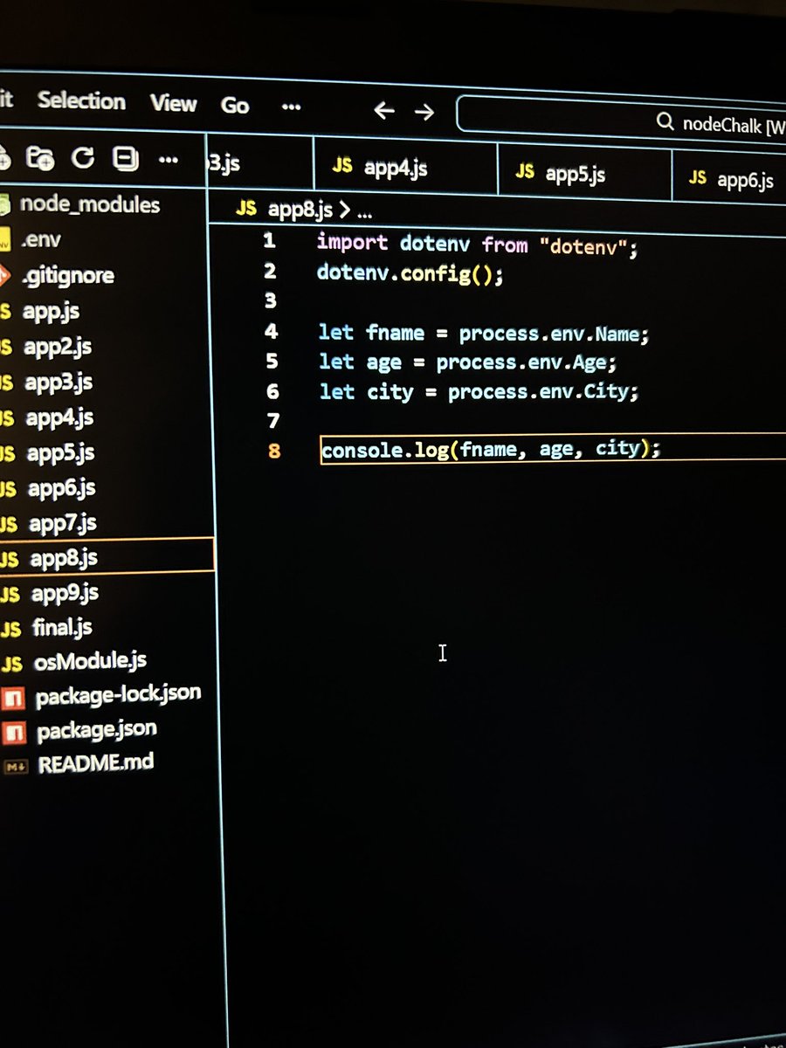This screenshot has height=1048, width=786.
Task: Open package-lock.json in the explorer
Action: [x=118, y=695]
